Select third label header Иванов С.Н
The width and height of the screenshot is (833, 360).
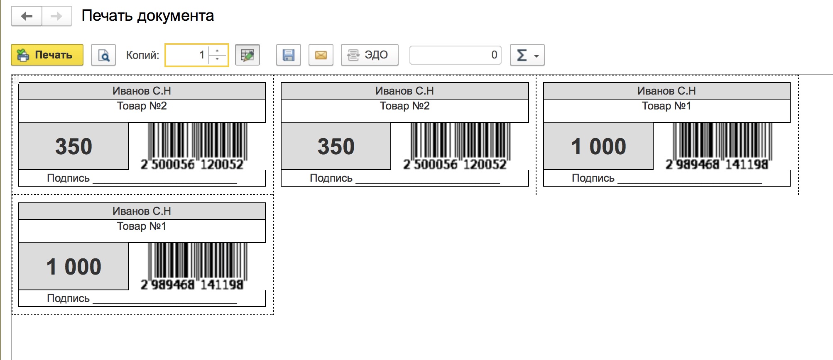click(x=667, y=91)
